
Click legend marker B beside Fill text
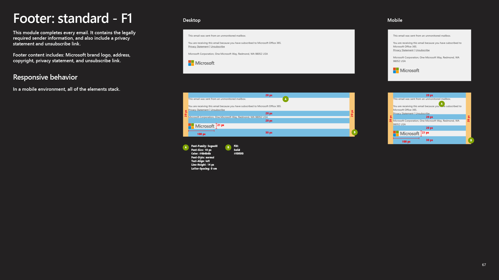pyautogui.click(x=228, y=148)
